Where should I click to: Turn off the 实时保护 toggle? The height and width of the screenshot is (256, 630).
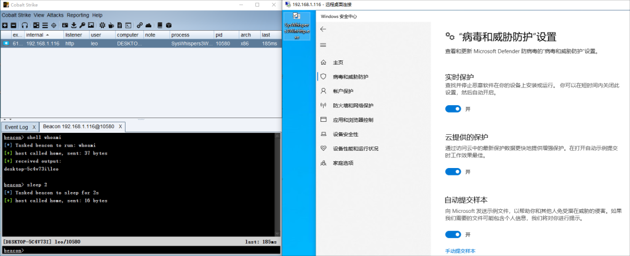453,109
